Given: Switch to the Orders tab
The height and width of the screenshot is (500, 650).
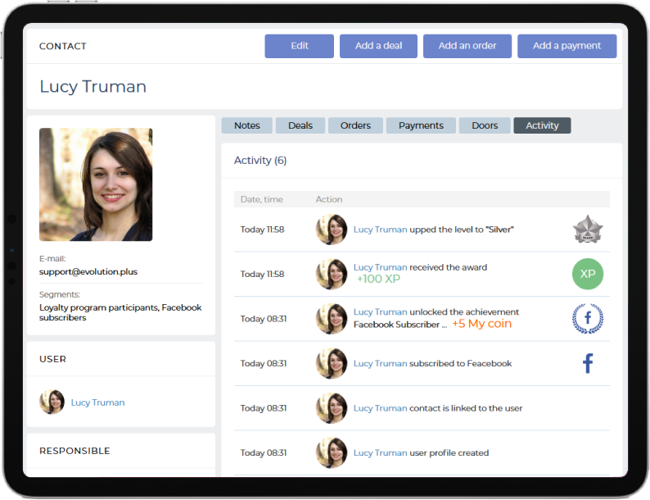Looking at the screenshot, I should coord(355,125).
